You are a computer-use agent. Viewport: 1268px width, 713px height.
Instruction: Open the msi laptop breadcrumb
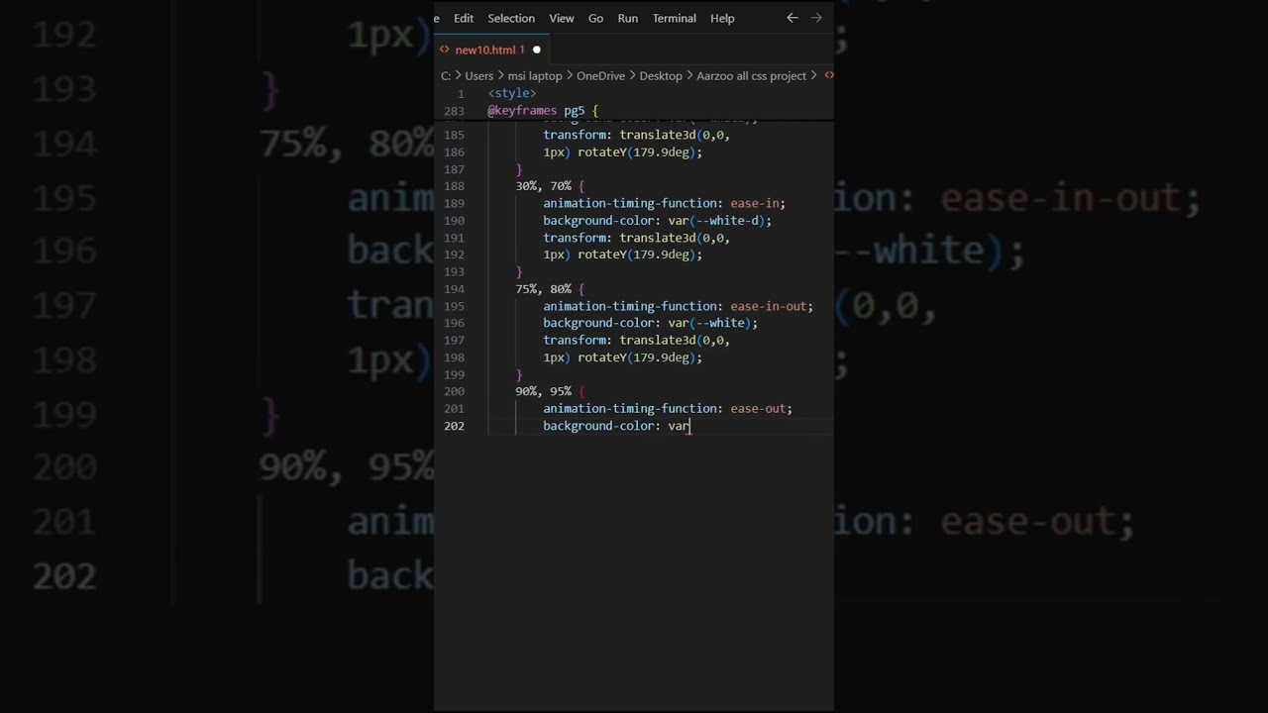pyautogui.click(x=535, y=75)
